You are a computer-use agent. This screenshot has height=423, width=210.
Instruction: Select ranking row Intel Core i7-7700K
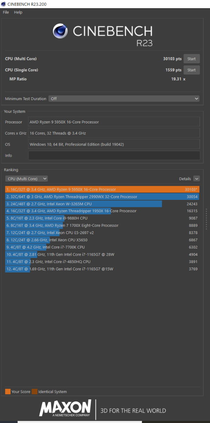[102, 247]
